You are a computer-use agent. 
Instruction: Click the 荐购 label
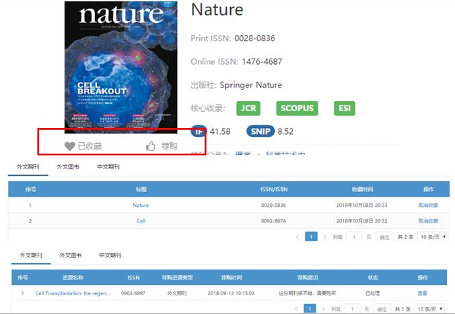(170, 146)
